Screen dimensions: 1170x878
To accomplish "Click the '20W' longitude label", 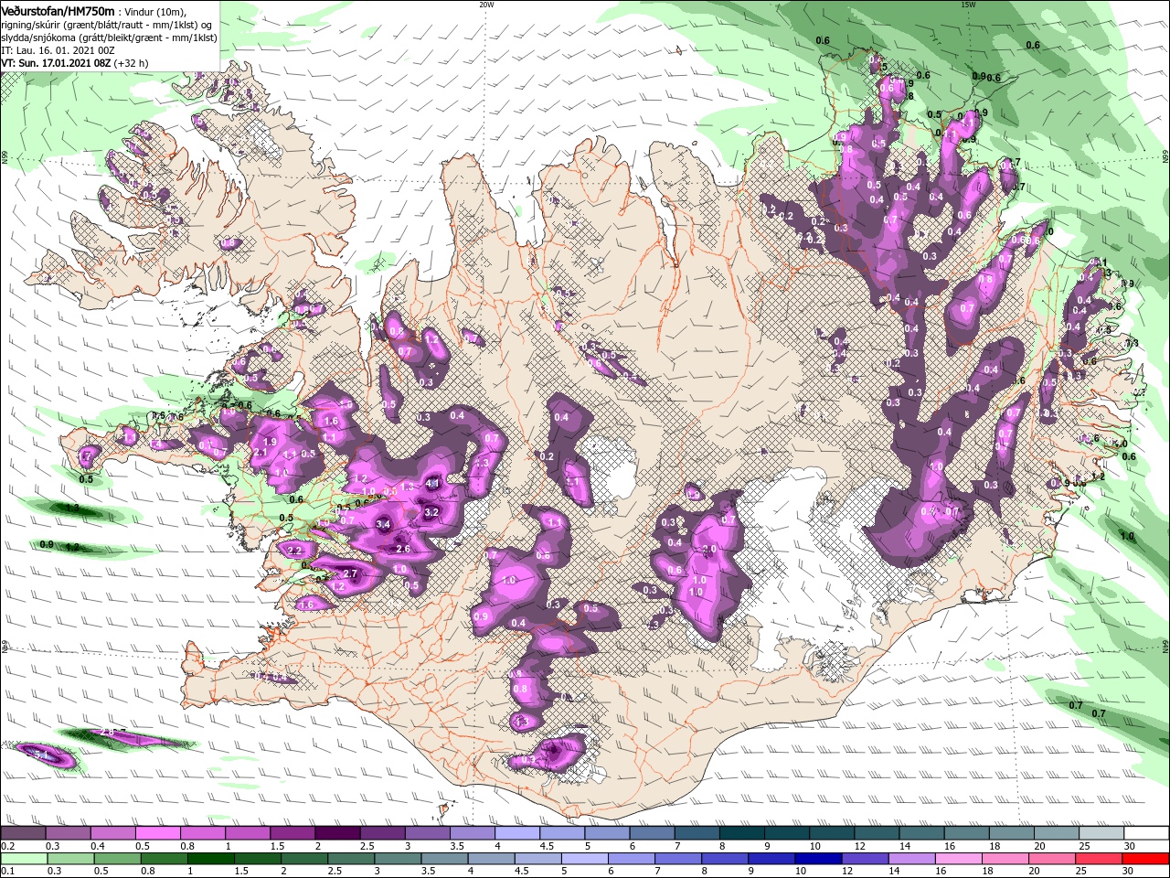I will click(486, 5).
